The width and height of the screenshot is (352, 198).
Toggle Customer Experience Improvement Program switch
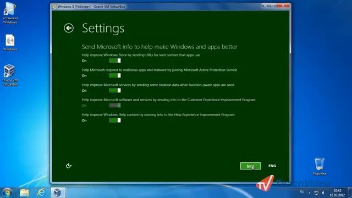115,106
